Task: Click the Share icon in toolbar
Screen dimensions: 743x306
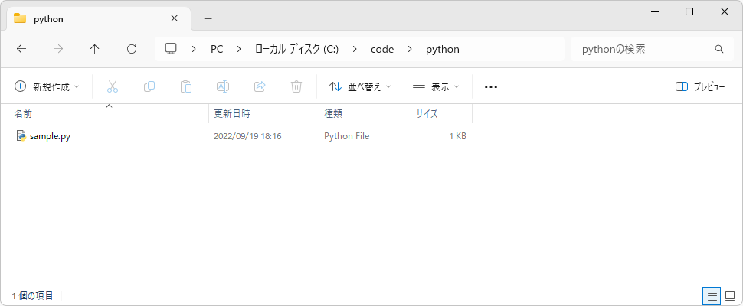Action: 260,86
